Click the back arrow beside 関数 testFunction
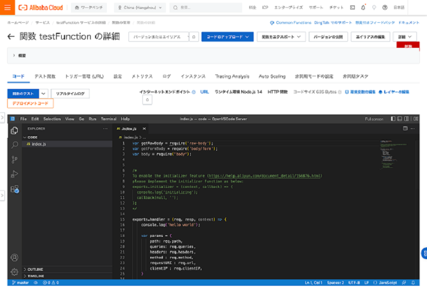The width and height of the screenshot is (427, 298). click(x=11, y=37)
